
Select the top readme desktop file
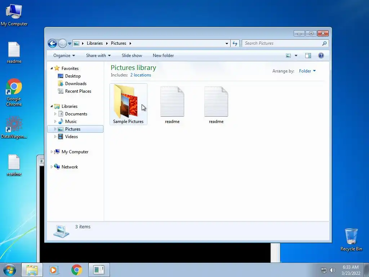coord(14,53)
